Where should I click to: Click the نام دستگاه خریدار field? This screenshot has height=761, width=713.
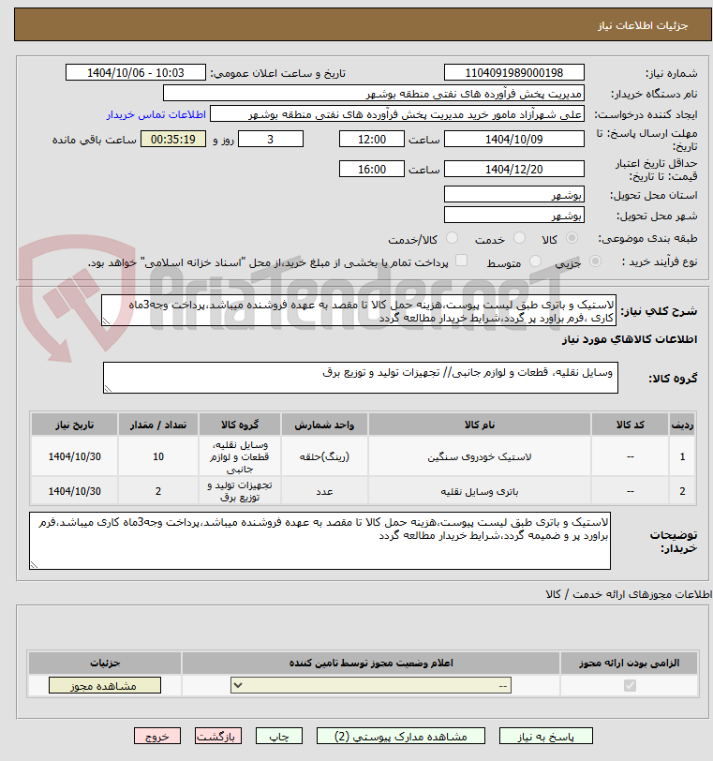tap(374, 93)
